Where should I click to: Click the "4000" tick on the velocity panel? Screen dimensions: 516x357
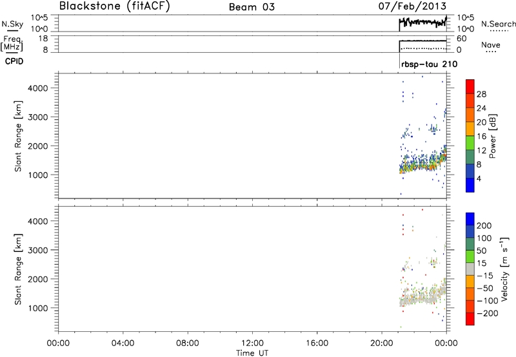click(38, 221)
